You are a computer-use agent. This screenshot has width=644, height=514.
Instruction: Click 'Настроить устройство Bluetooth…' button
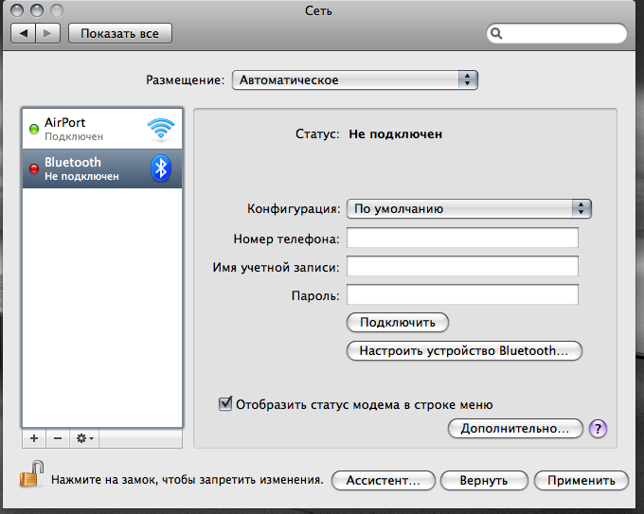(464, 351)
